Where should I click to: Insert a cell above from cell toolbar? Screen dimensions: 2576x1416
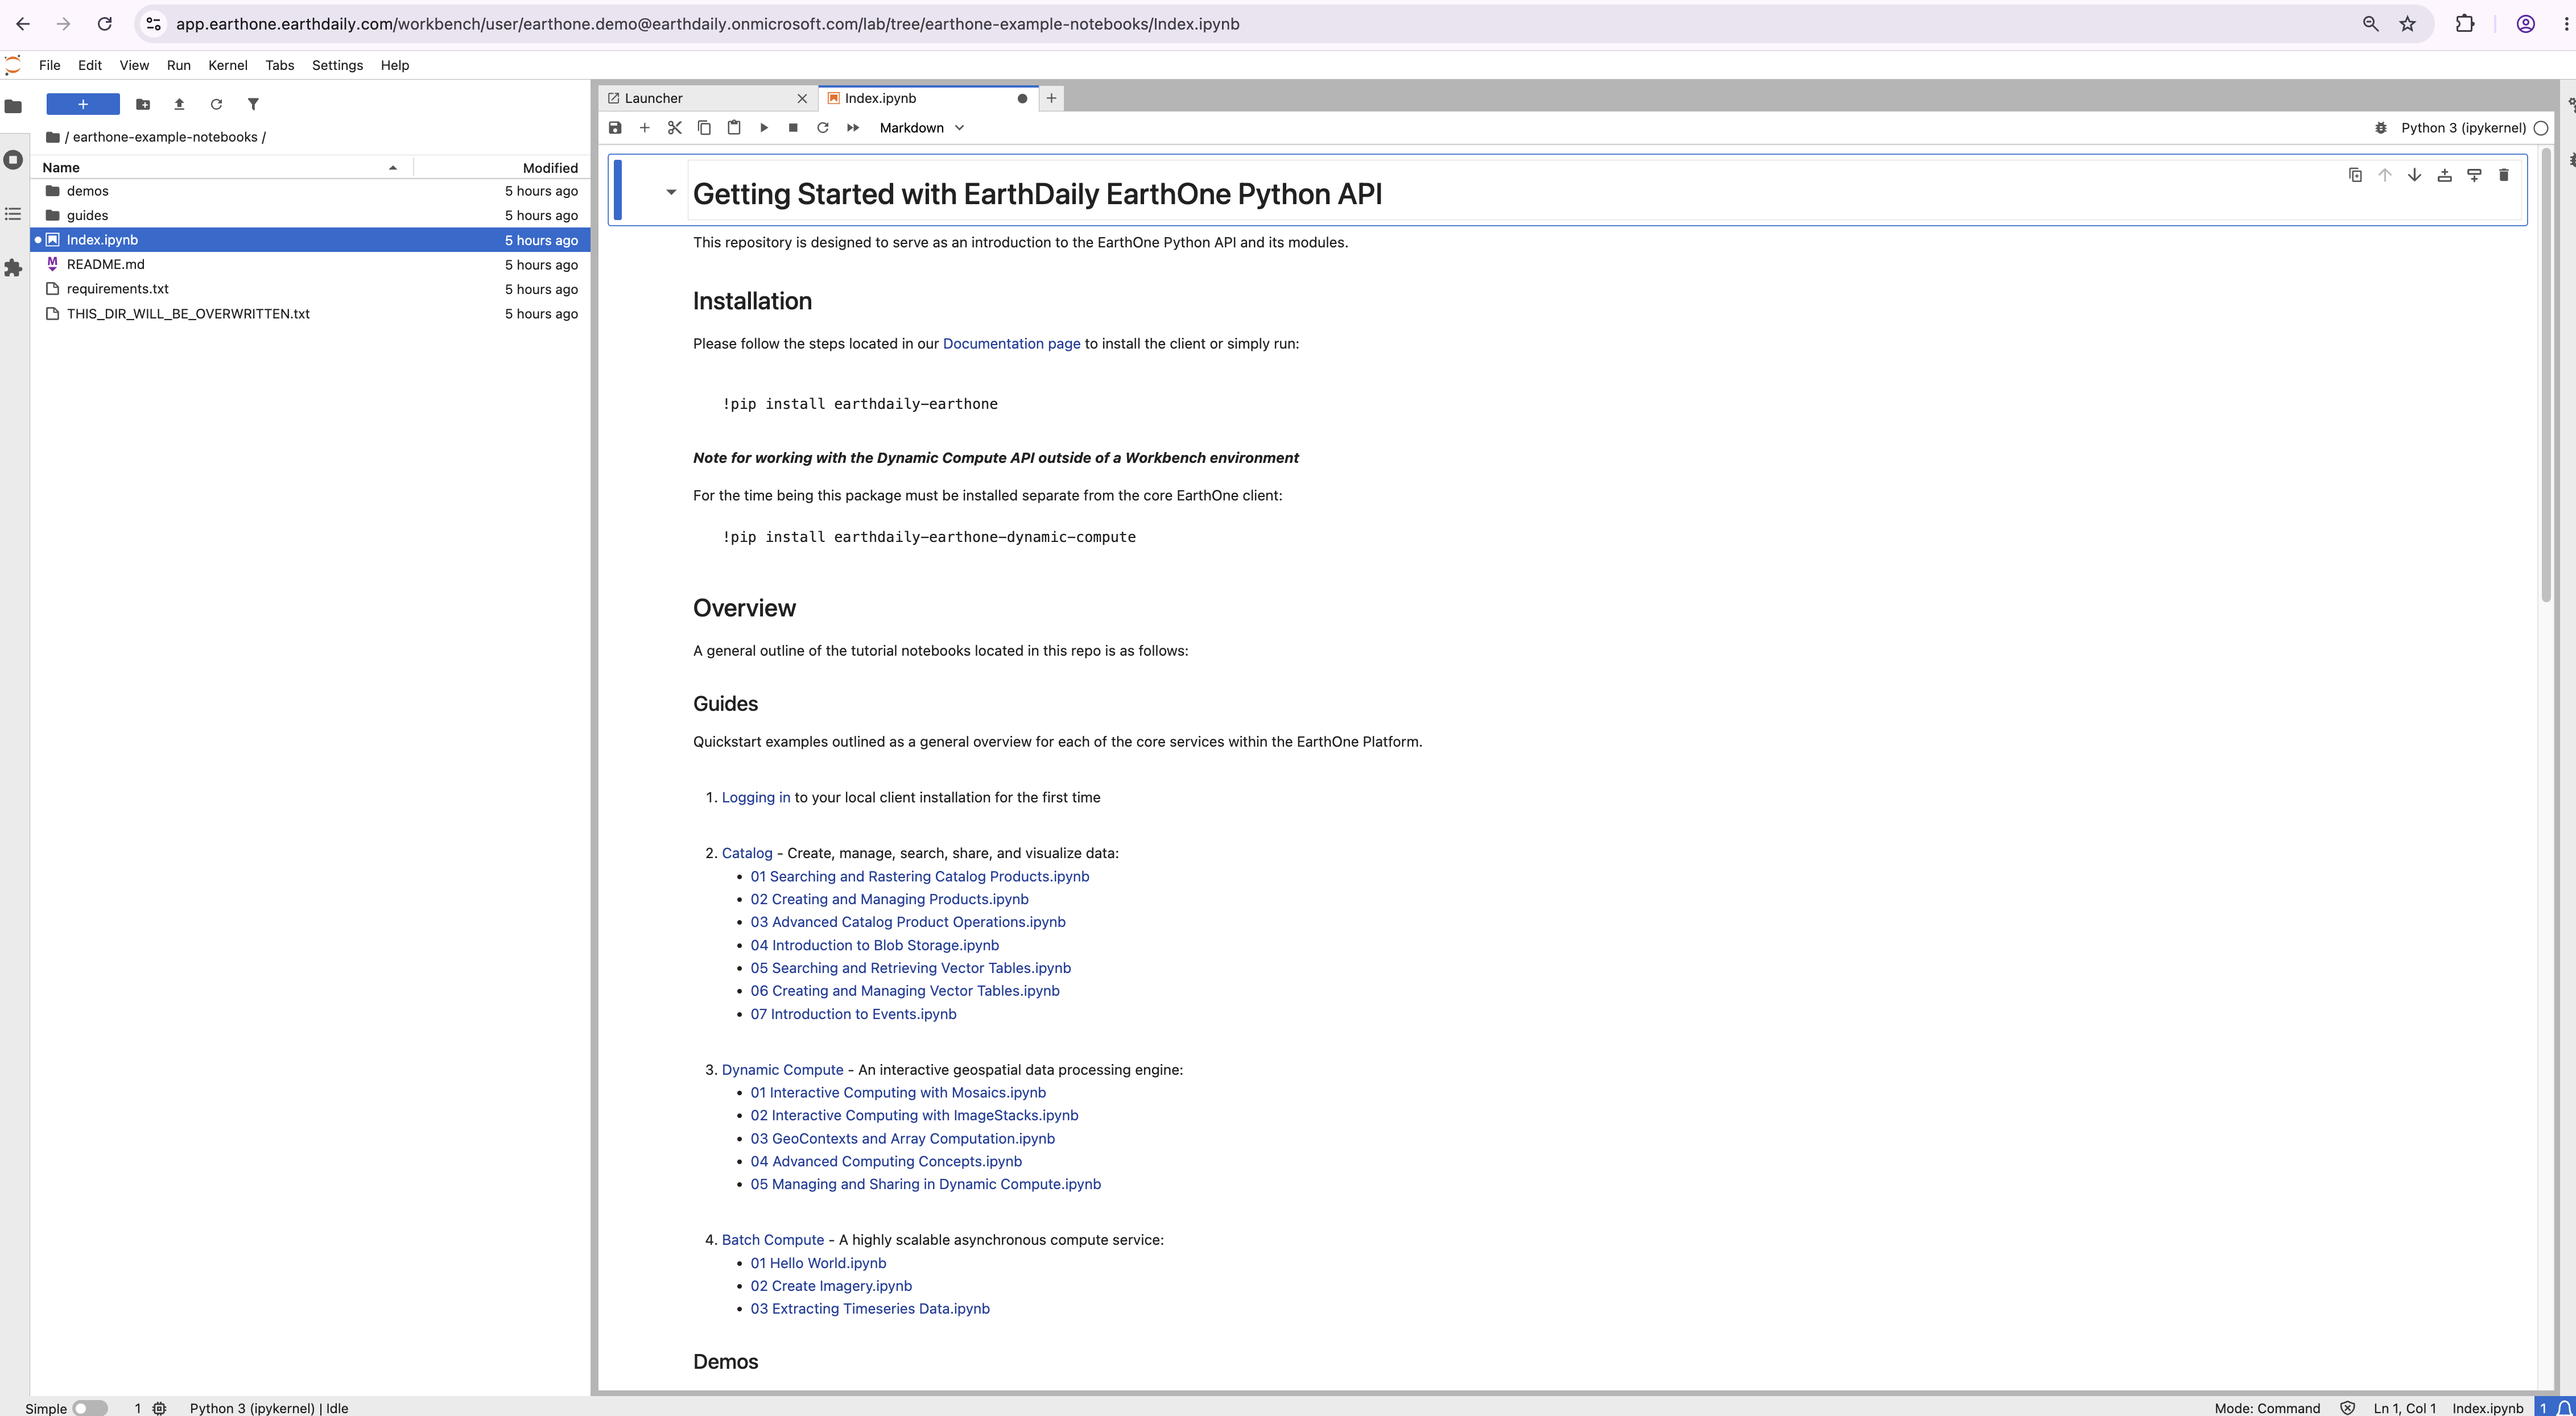(2444, 175)
